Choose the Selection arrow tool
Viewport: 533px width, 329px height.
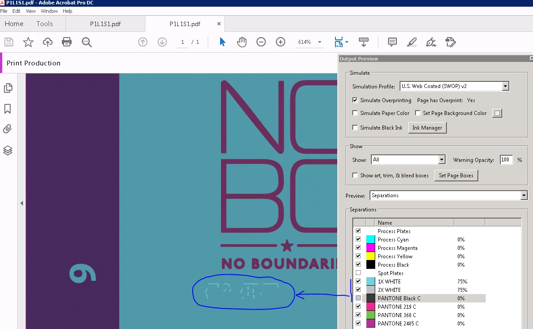[222, 42]
